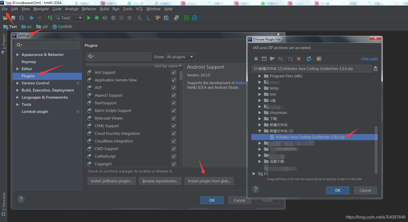Delete selected file with red X icon
The image size is (408, 222).
299,59
